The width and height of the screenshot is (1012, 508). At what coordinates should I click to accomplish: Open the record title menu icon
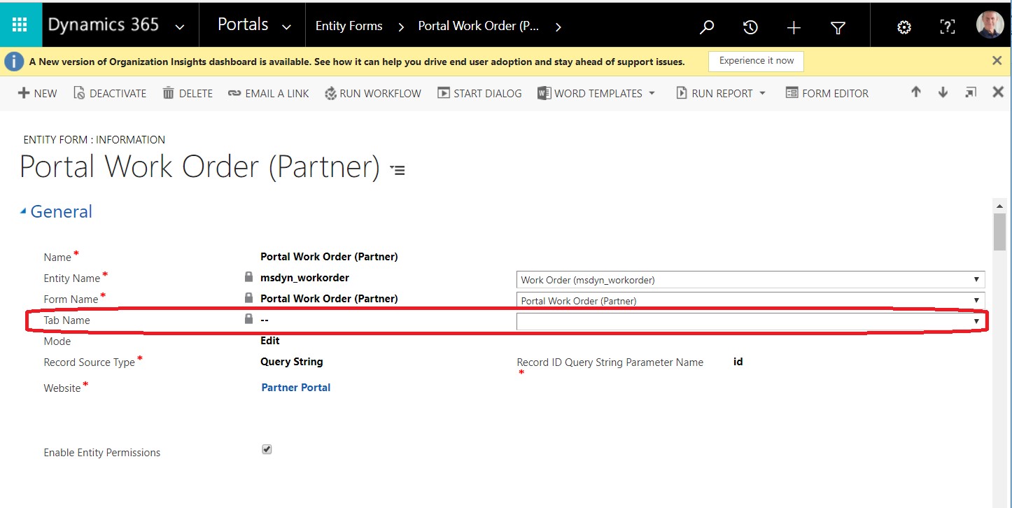[398, 169]
